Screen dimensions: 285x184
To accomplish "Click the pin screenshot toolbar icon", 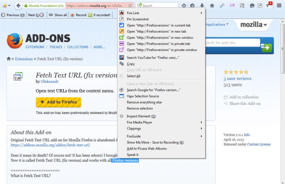I will click(260, 6).
